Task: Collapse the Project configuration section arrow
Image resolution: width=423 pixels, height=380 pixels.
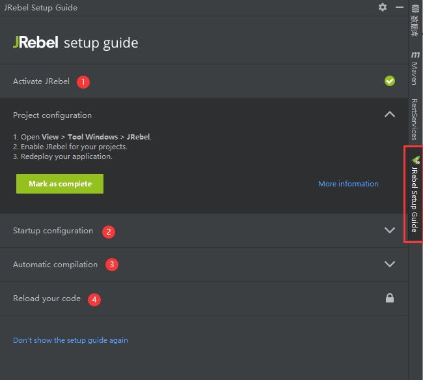Action: [389, 115]
